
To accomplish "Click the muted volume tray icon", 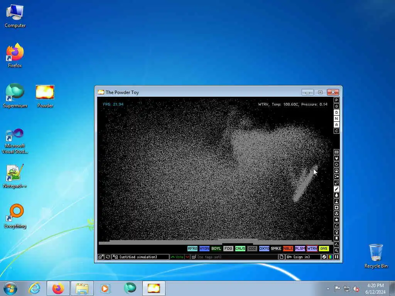I will pyautogui.click(x=356, y=289).
